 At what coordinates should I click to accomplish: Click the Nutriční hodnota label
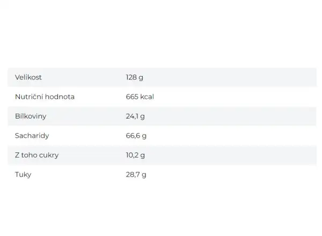coord(45,97)
